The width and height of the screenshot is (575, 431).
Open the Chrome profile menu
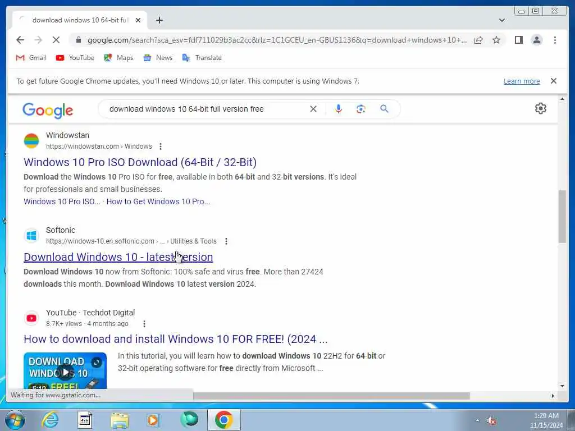536,40
